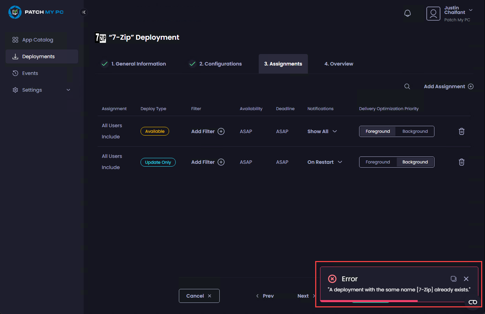Copy the error message using copy icon

(x=453, y=279)
